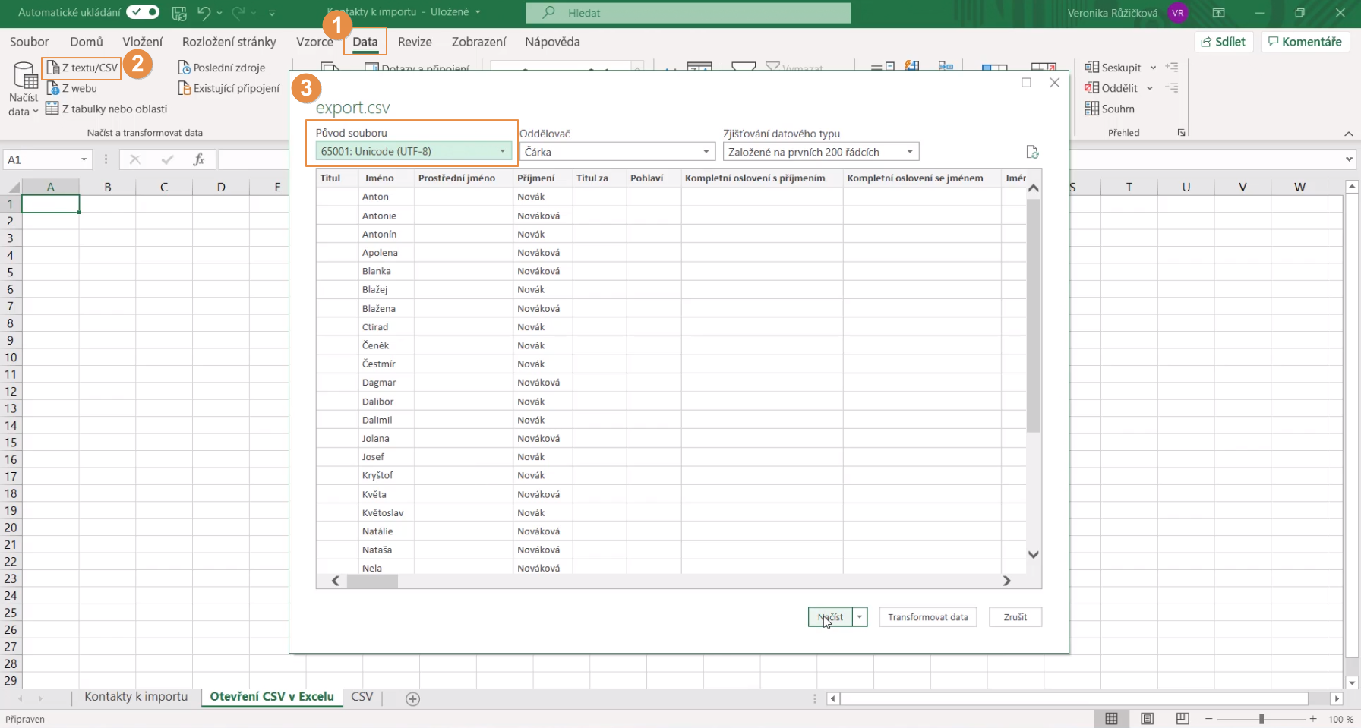The image size is (1361, 728).
Task: Click the Oddělit outline button
Action: click(1112, 88)
